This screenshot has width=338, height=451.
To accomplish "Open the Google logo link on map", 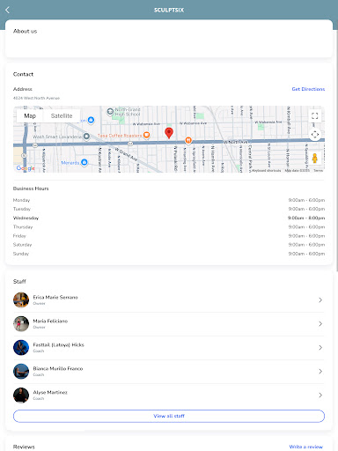I will coord(26,168).
